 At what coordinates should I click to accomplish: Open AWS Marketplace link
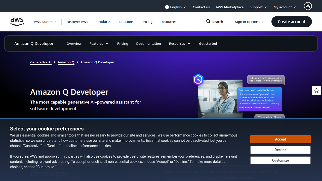pos(229,7)
